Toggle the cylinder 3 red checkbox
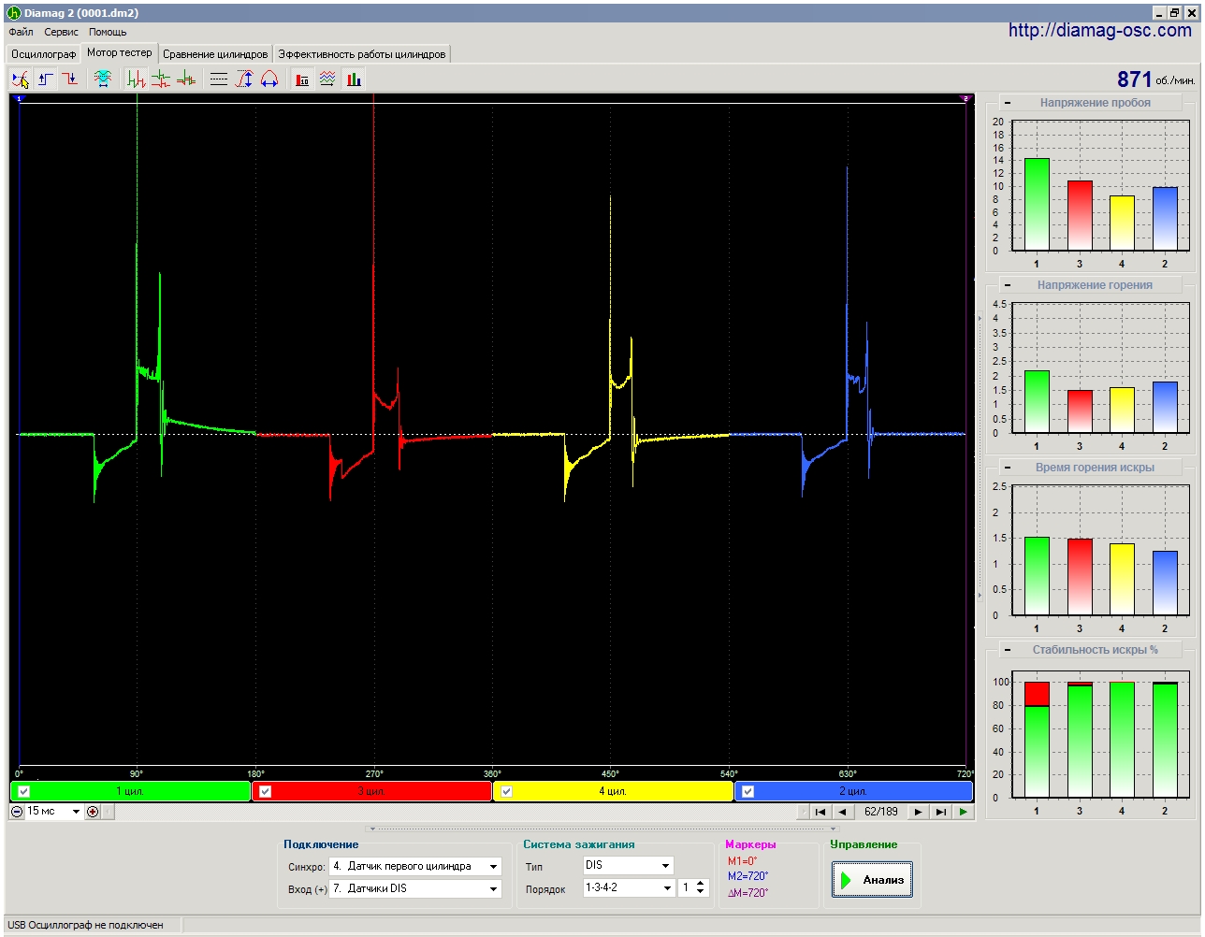The image size is (1205, 937). (x=266, y=791)
